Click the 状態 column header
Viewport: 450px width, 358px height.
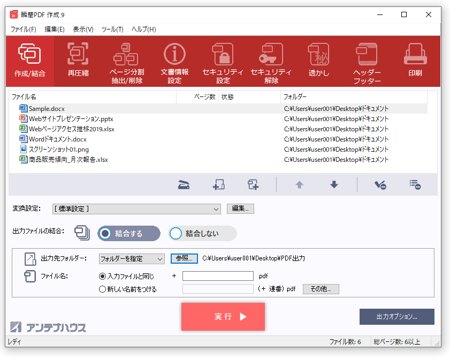[249, 97]
